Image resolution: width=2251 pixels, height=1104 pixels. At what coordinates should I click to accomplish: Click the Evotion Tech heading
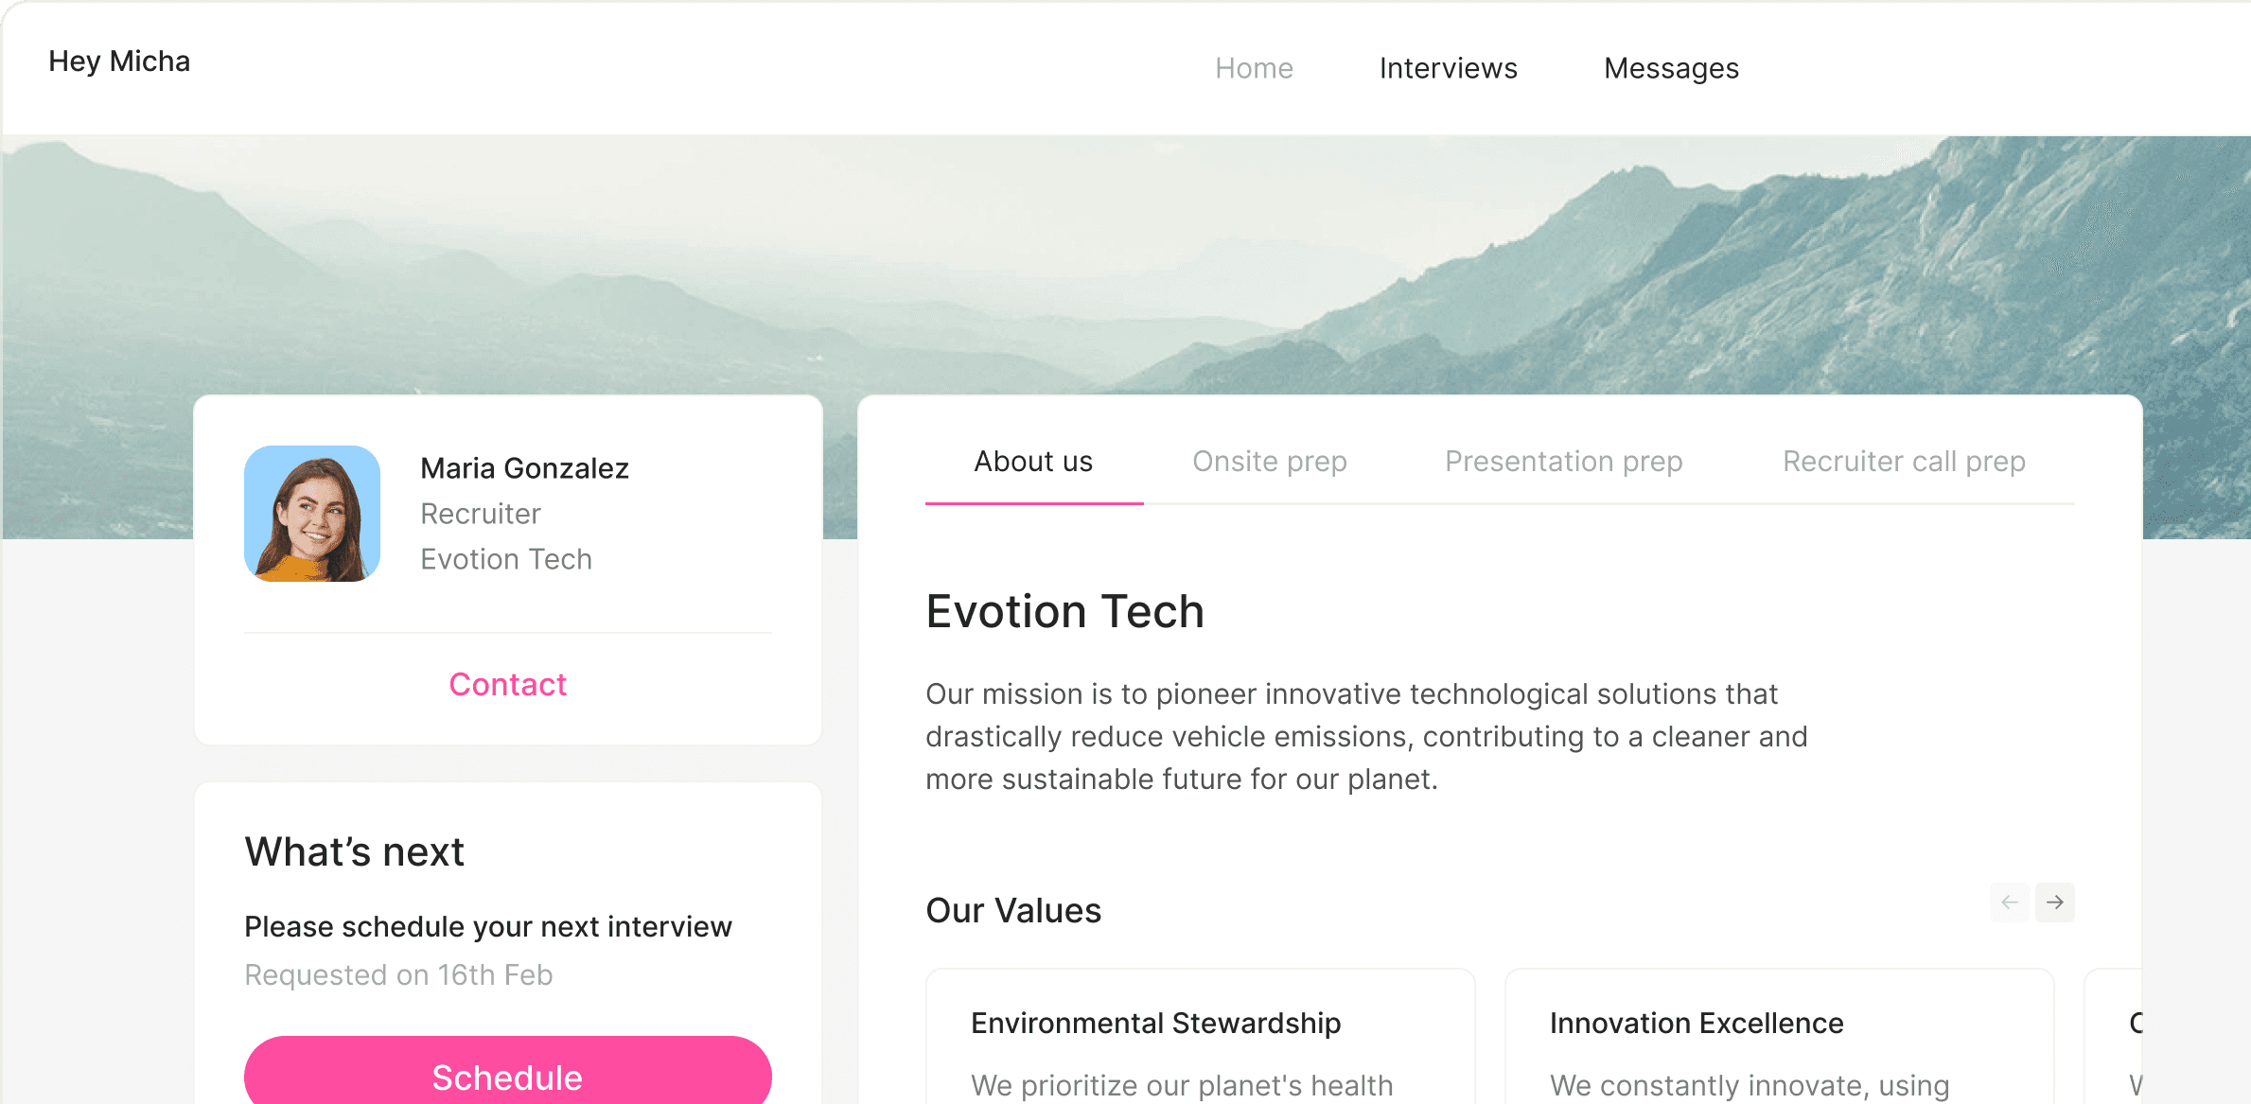point(1064,611)
